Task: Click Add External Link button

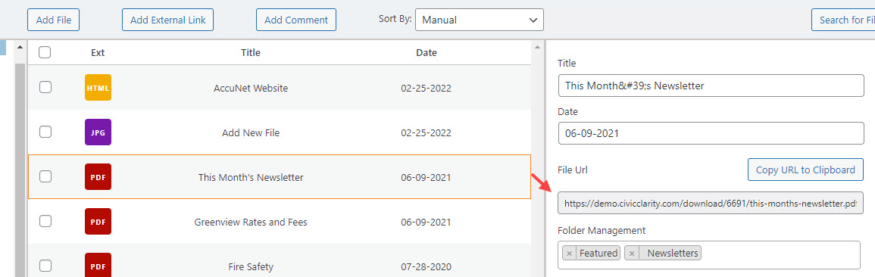Action: [168, 20]
